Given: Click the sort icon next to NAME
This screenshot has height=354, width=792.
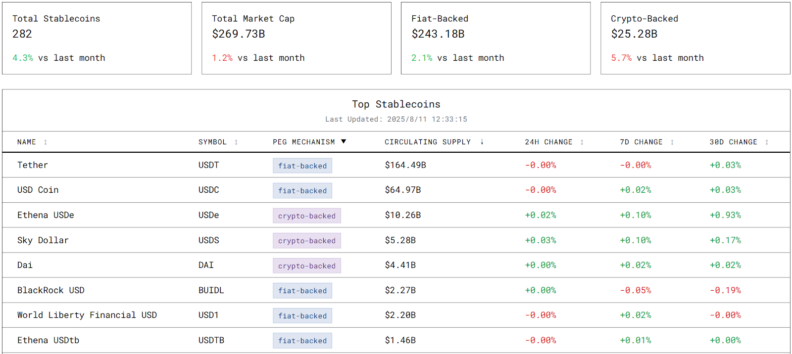Looking at the screenshot, I should point(46,142).
